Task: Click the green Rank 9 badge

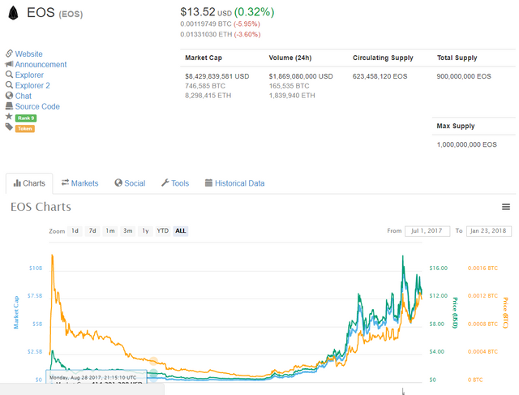Action: [26, 118]
